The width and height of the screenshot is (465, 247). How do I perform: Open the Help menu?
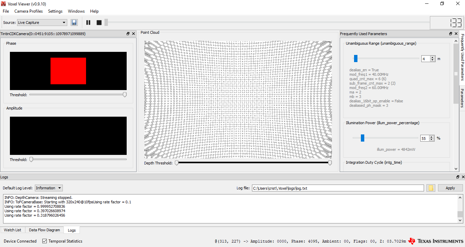tap(94, 11)
